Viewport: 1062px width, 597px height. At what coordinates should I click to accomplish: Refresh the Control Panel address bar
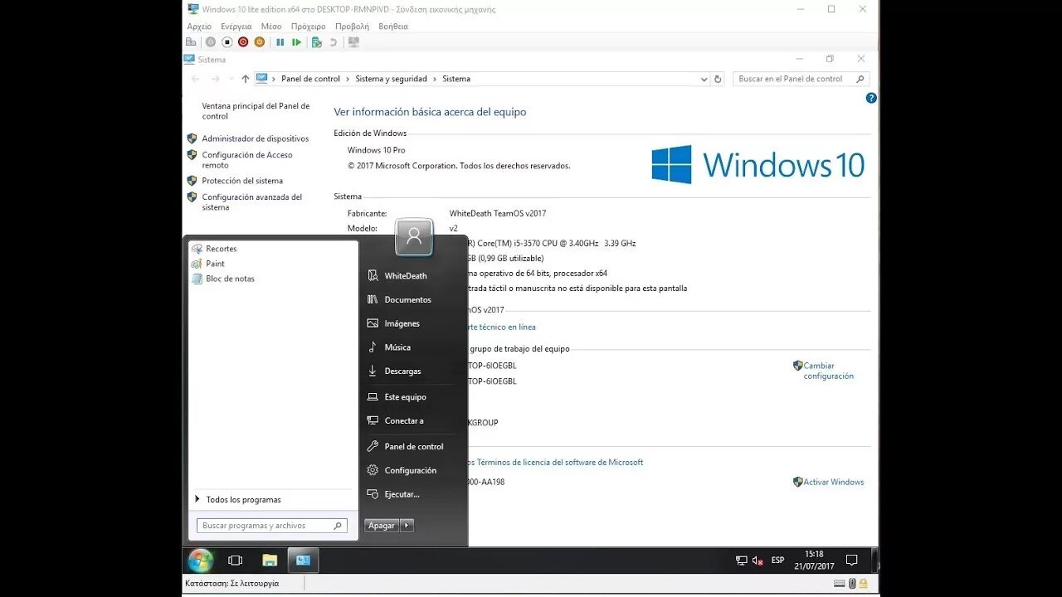point(718,79)
